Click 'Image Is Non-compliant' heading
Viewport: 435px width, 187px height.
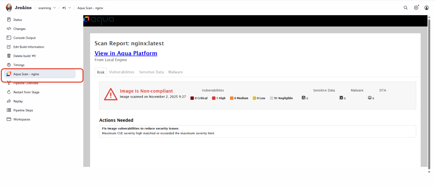[x=146, y=91]
